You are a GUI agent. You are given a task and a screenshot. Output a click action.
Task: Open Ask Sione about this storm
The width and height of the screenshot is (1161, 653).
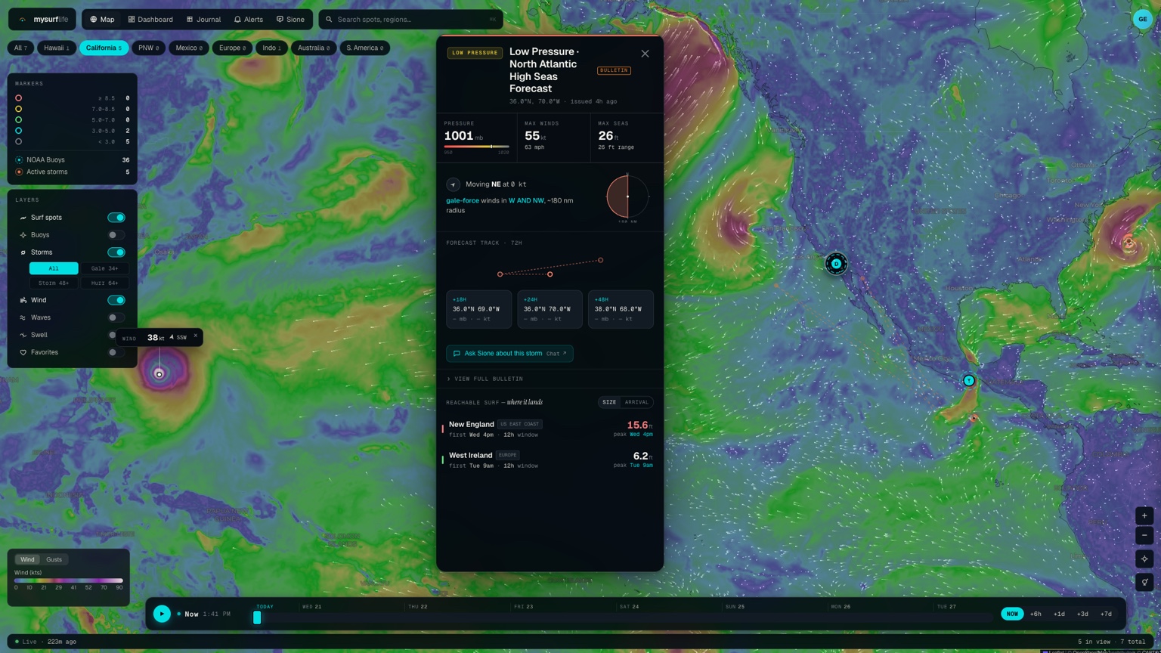tap(509, 354)
